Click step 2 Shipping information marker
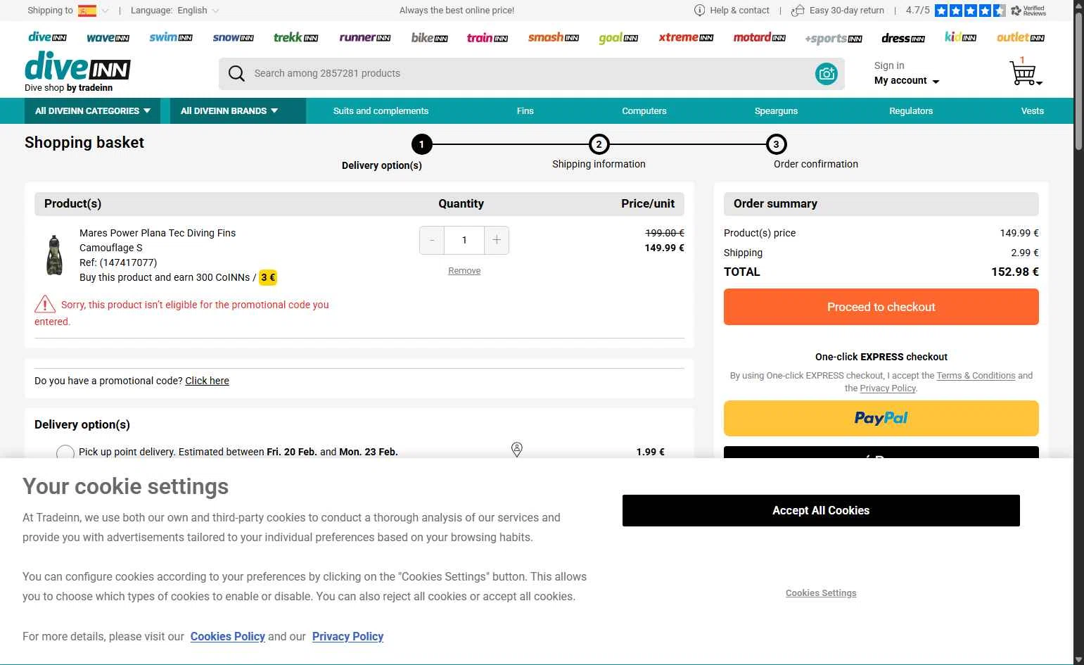Screen dimensions: 1084x665 (599, 144)
